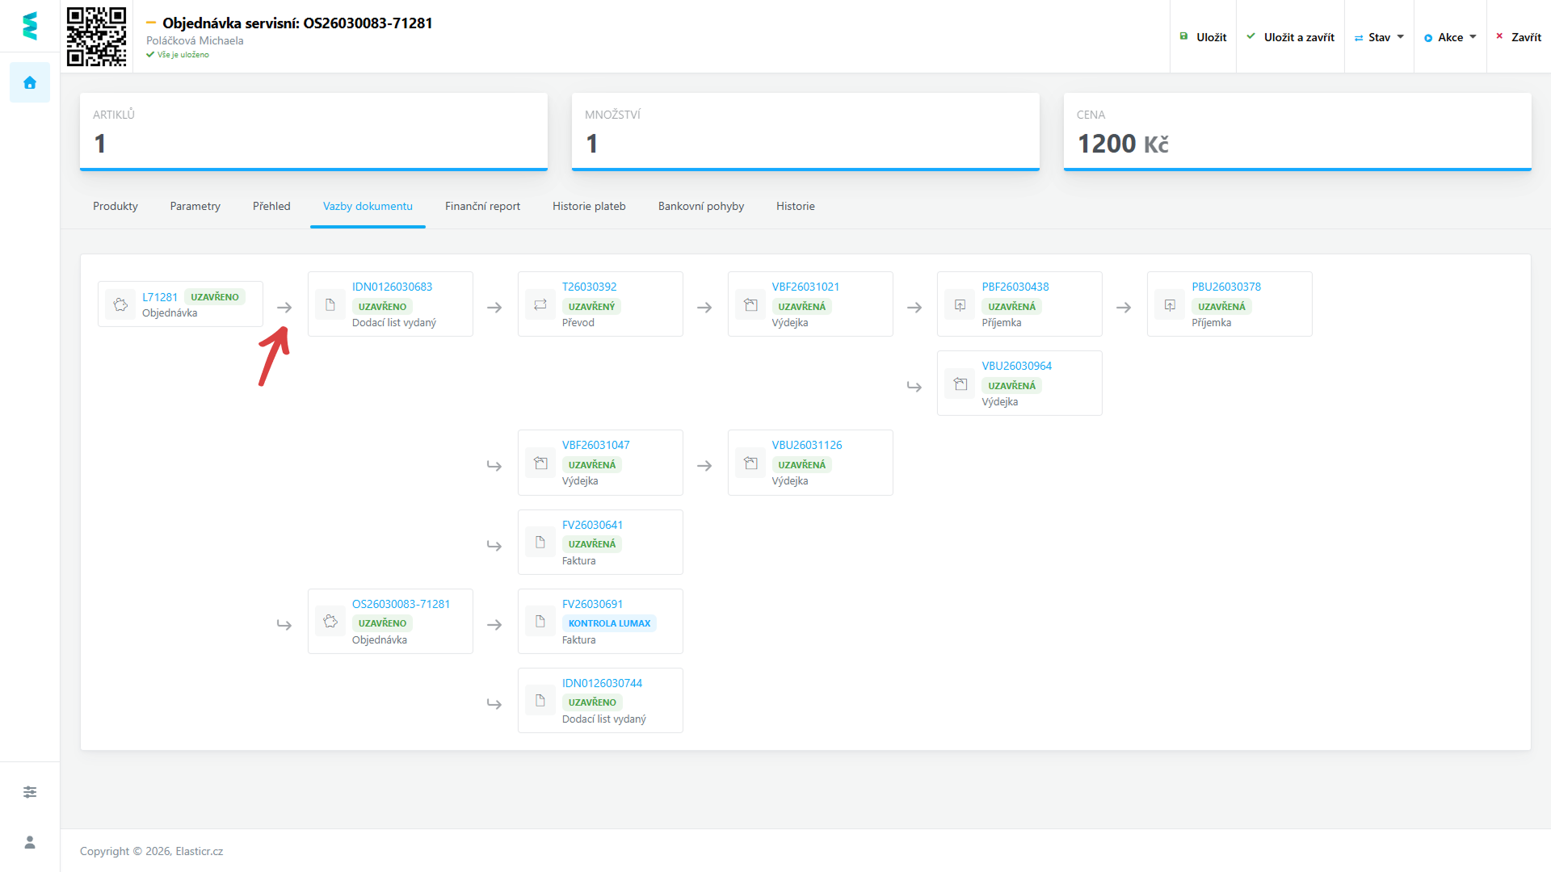Click the QR code thumbnail
Viewport: 1551px width, 872px height.
[x=96, y=36]
